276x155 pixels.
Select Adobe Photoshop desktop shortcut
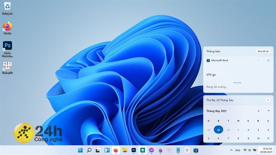(x=7, y=49)
